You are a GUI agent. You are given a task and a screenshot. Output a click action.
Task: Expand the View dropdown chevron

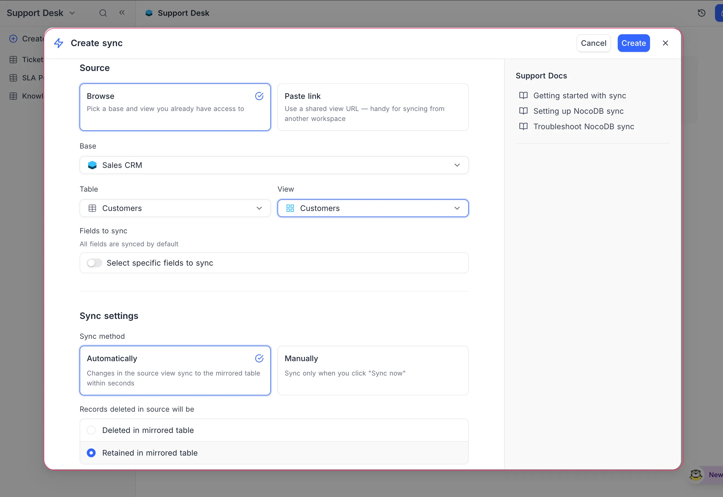[457, 208]
